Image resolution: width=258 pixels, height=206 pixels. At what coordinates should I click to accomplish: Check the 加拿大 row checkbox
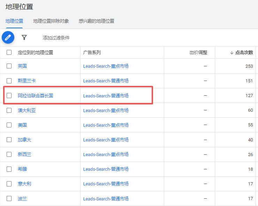pyautogui.click(x=9, y=140)
